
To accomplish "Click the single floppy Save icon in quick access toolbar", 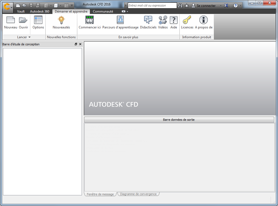I will point(31,5).
